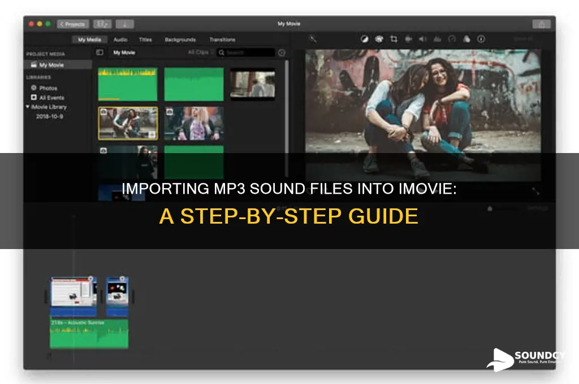Open the Stabilization camera control
Image resolution: width=579 pixels, height=384 pixels.
[408, 39]
